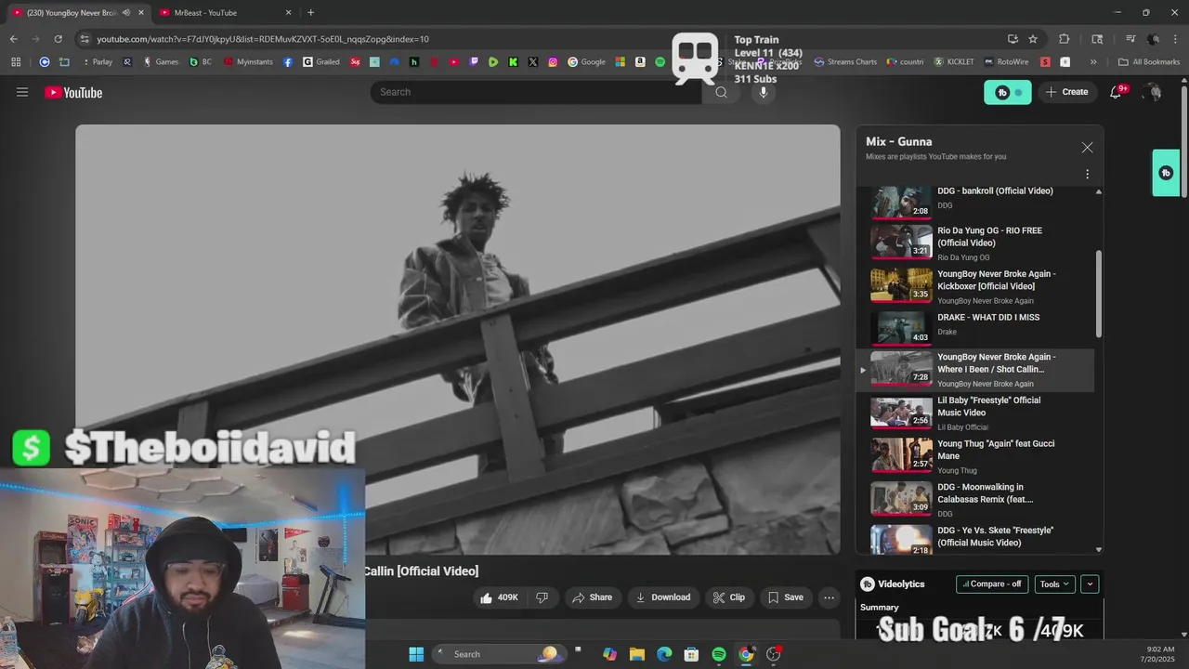The width and height of the screenshot is (1189, 669).
Task: Open Spotify from the Windows taskbar
Action: coord(719,654)
